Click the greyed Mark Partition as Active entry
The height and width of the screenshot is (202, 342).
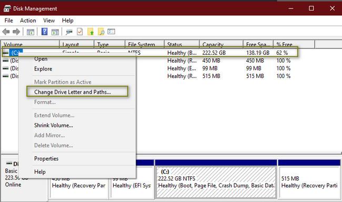pyautogui.click(x=63, y=82)
